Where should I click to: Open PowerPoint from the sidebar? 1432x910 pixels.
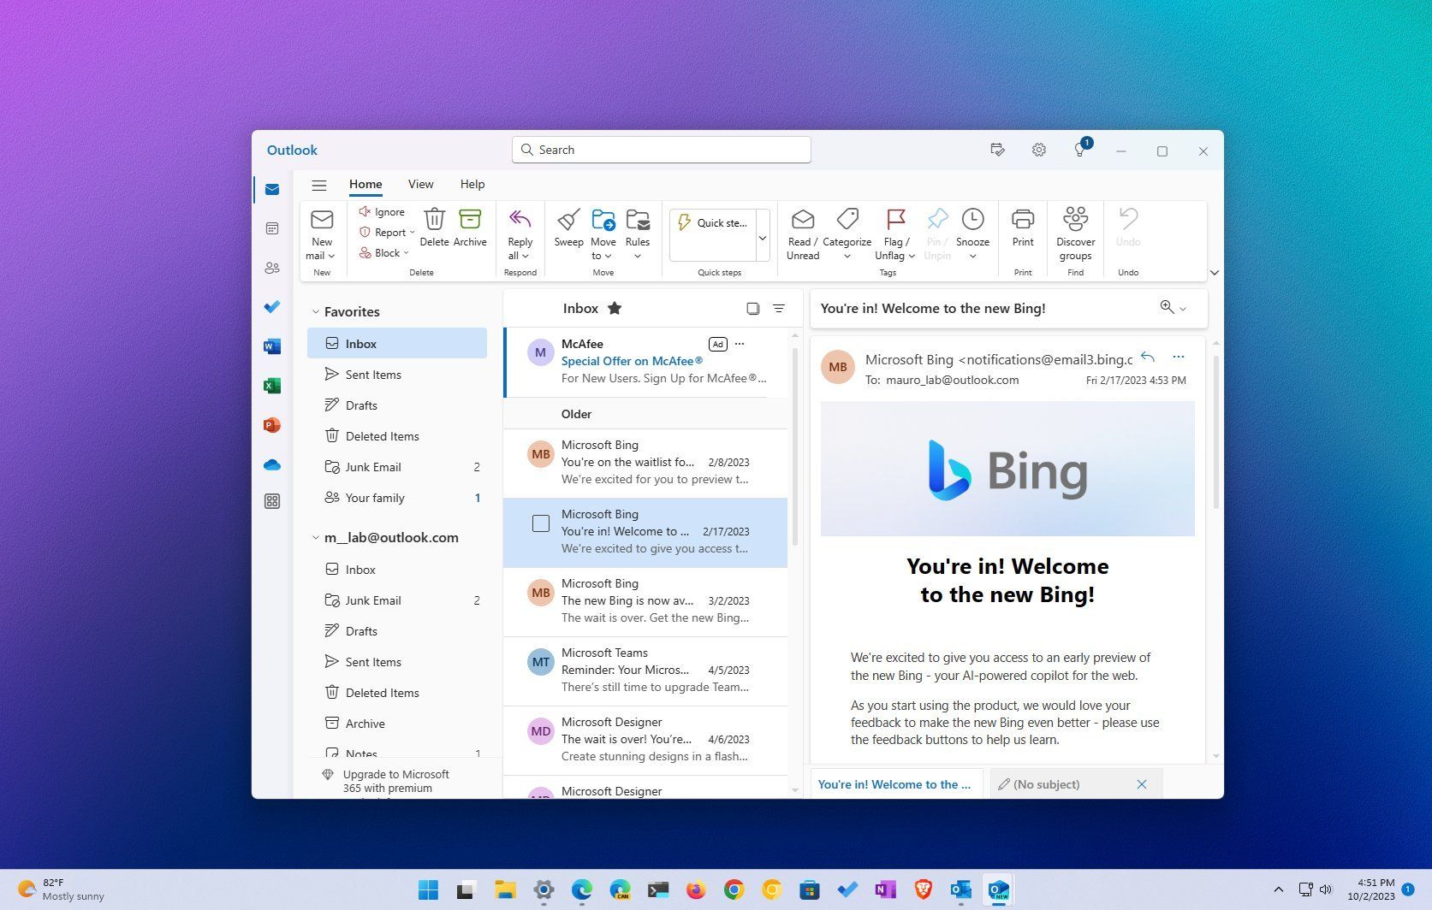[272, 424]
